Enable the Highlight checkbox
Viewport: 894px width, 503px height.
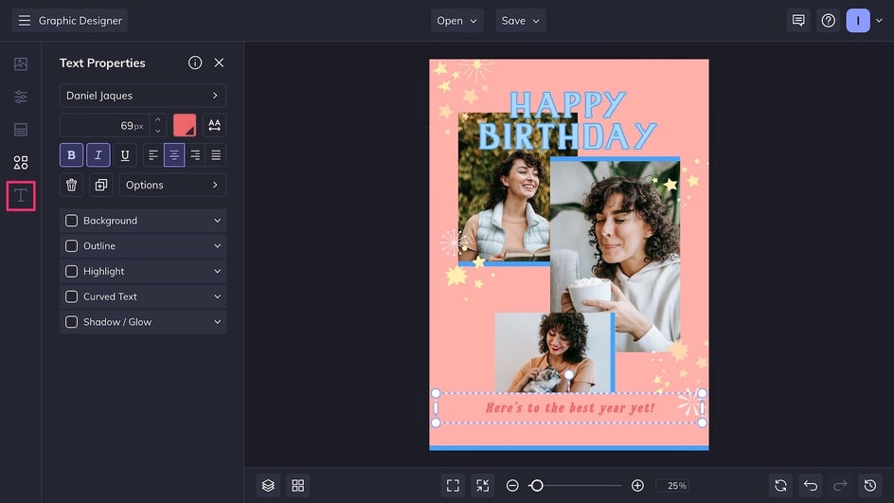pyautogui.click(x=71, y=272)
